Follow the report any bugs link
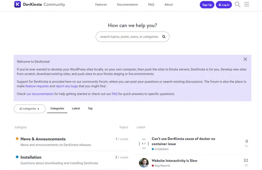Screen dimensions: 262x170 [67, 86]
